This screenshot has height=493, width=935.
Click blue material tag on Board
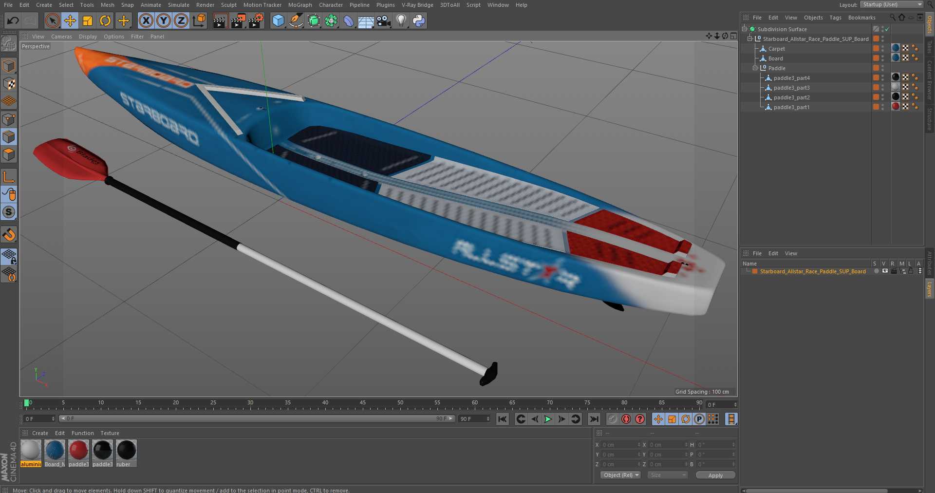tap(896, 57)
